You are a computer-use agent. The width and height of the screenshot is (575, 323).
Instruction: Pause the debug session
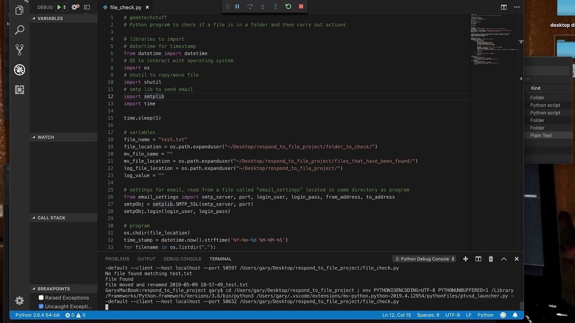coord(237,6)
